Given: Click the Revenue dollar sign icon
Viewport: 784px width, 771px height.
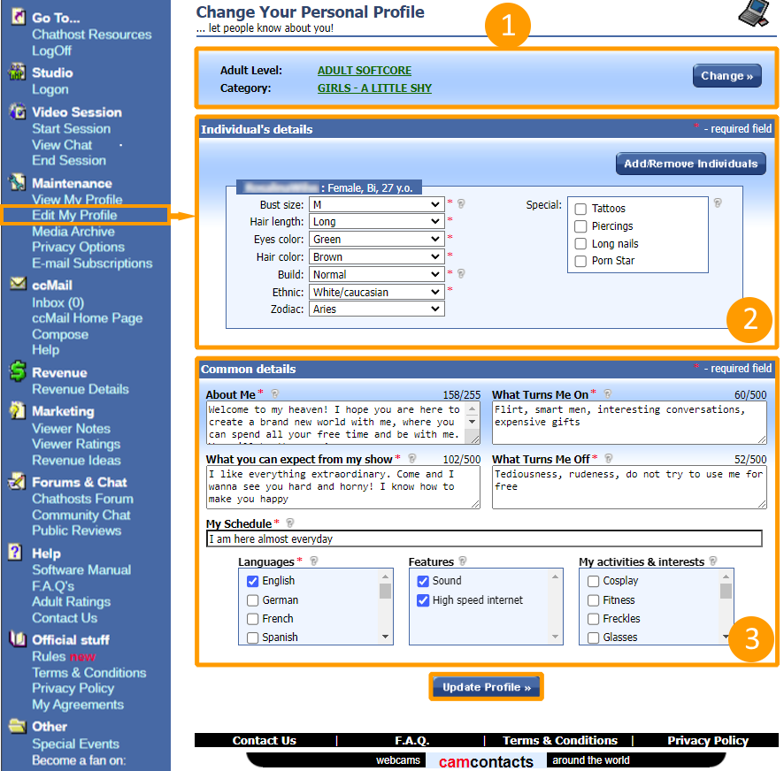Looking at the screenshot, I should (x=17, y=372).
